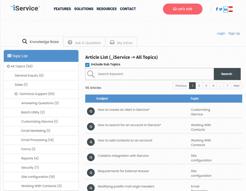Go to Previous page of articles
Viewport: 246px width, 191px height.
[x=181, y=86]
